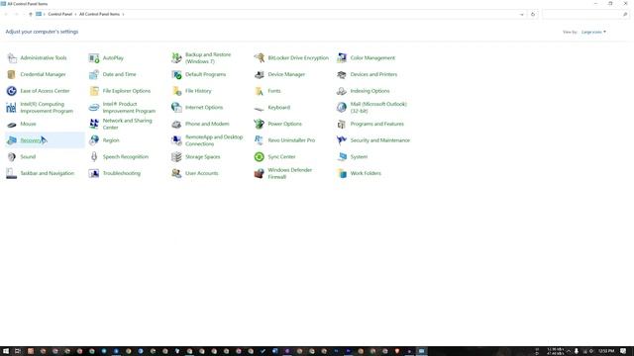Click the Region link
634x356 pixels.
point(111,140)
